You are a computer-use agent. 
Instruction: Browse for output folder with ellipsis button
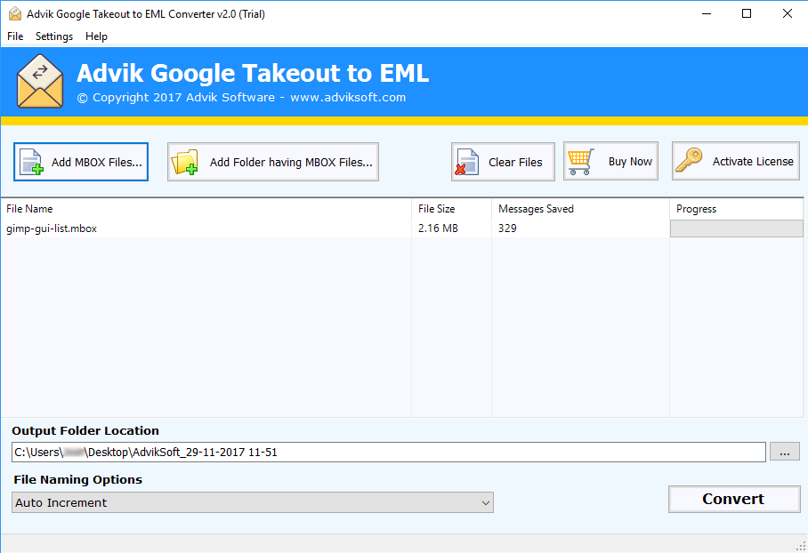[x=785, y=452]
